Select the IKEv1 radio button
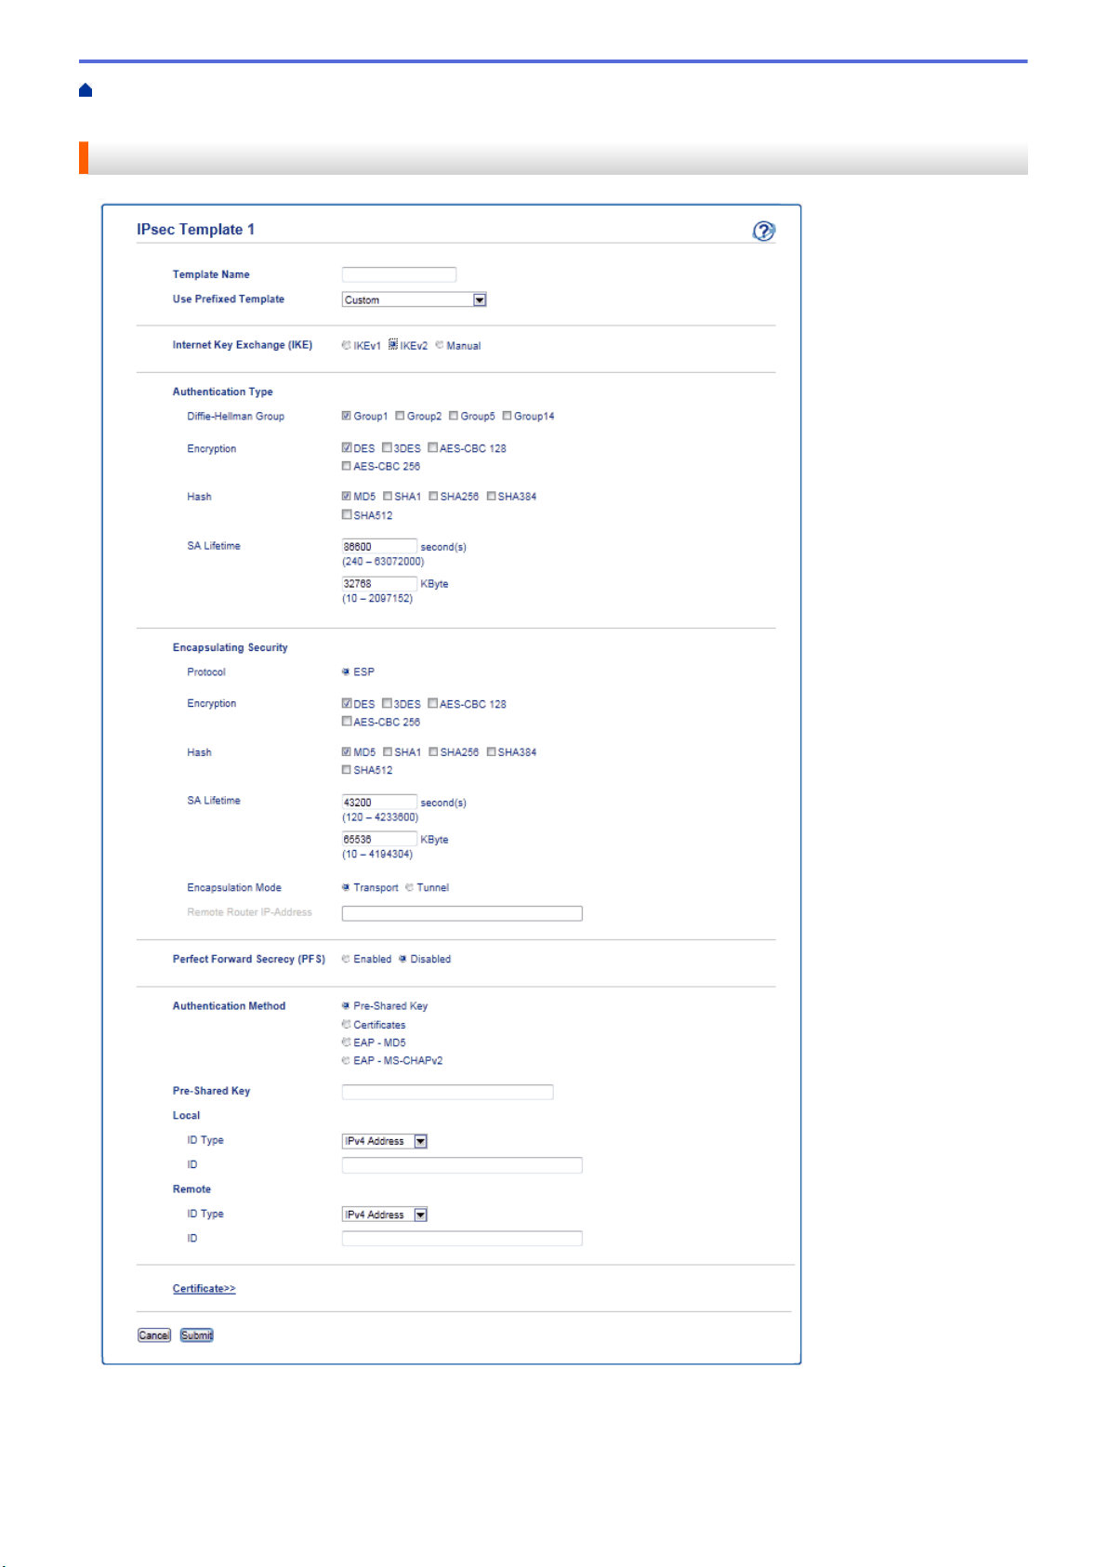Screen dimensions: 1108x1567 click(346, 345)
